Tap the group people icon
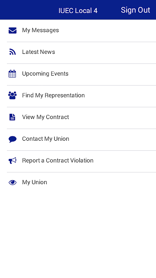This screenshot has height=278, width=156. [13, 96]
